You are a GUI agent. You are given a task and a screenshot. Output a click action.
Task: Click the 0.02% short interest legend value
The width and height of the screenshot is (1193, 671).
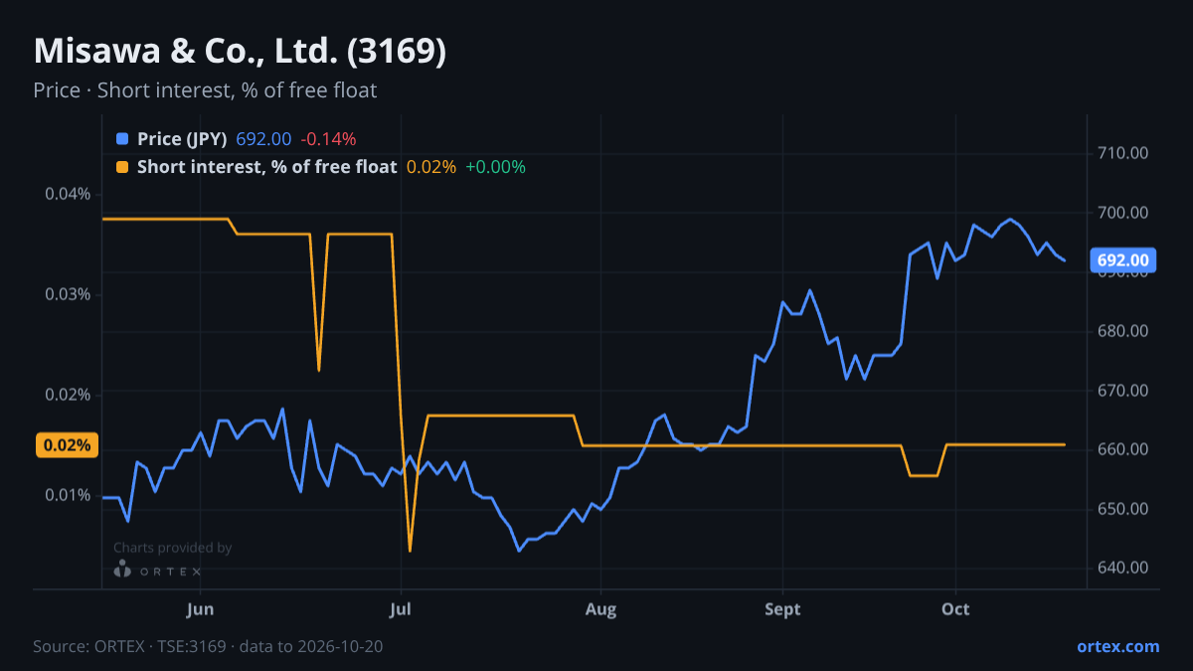431,167
